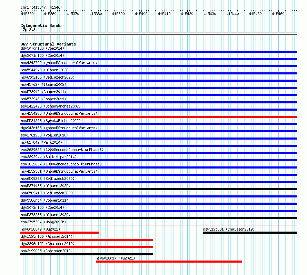Open nsv6026017 (Wu2021) variant
Viewport: 307px width, 275px height.
click(x=115, y=258)
